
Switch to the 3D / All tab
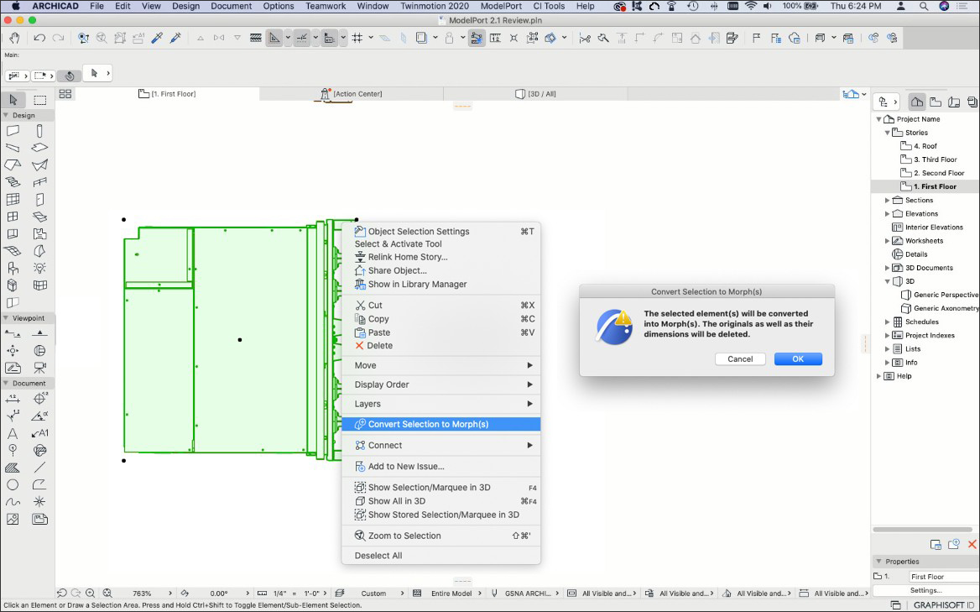535,94
